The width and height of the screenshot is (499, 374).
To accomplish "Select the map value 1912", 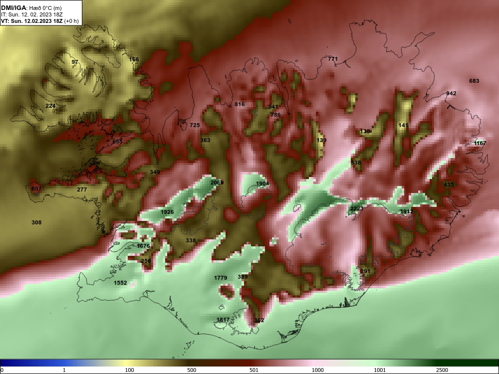I will tap(407, 211).
